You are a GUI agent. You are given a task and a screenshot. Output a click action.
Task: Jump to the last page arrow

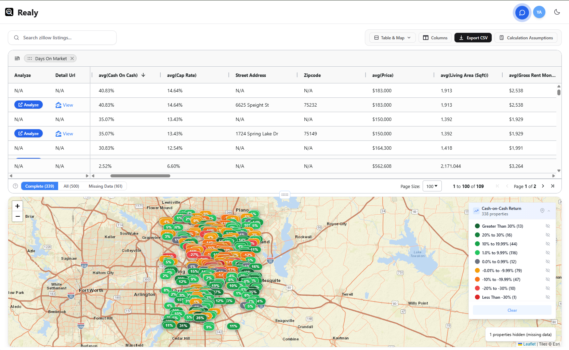(553, 186)
